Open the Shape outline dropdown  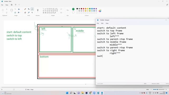coord(62,9)
